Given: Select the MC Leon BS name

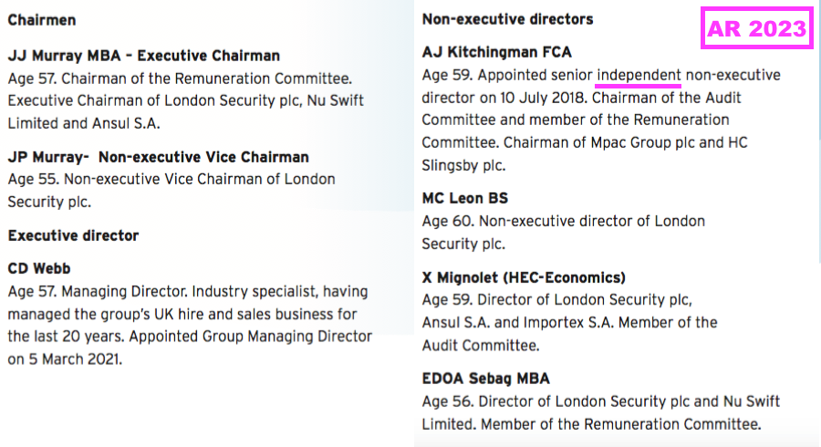Looking at the screenshot, I should (465, 198).
